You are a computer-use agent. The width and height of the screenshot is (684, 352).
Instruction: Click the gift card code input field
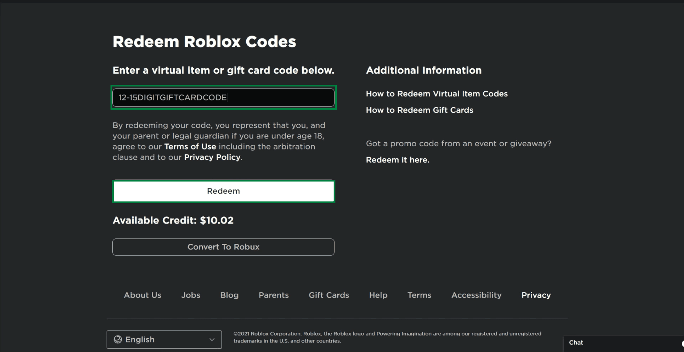click(x=223, y=97)
